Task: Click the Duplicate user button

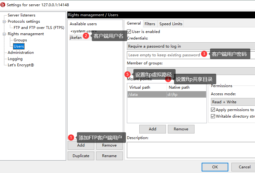Action: (x=81, y=156)
